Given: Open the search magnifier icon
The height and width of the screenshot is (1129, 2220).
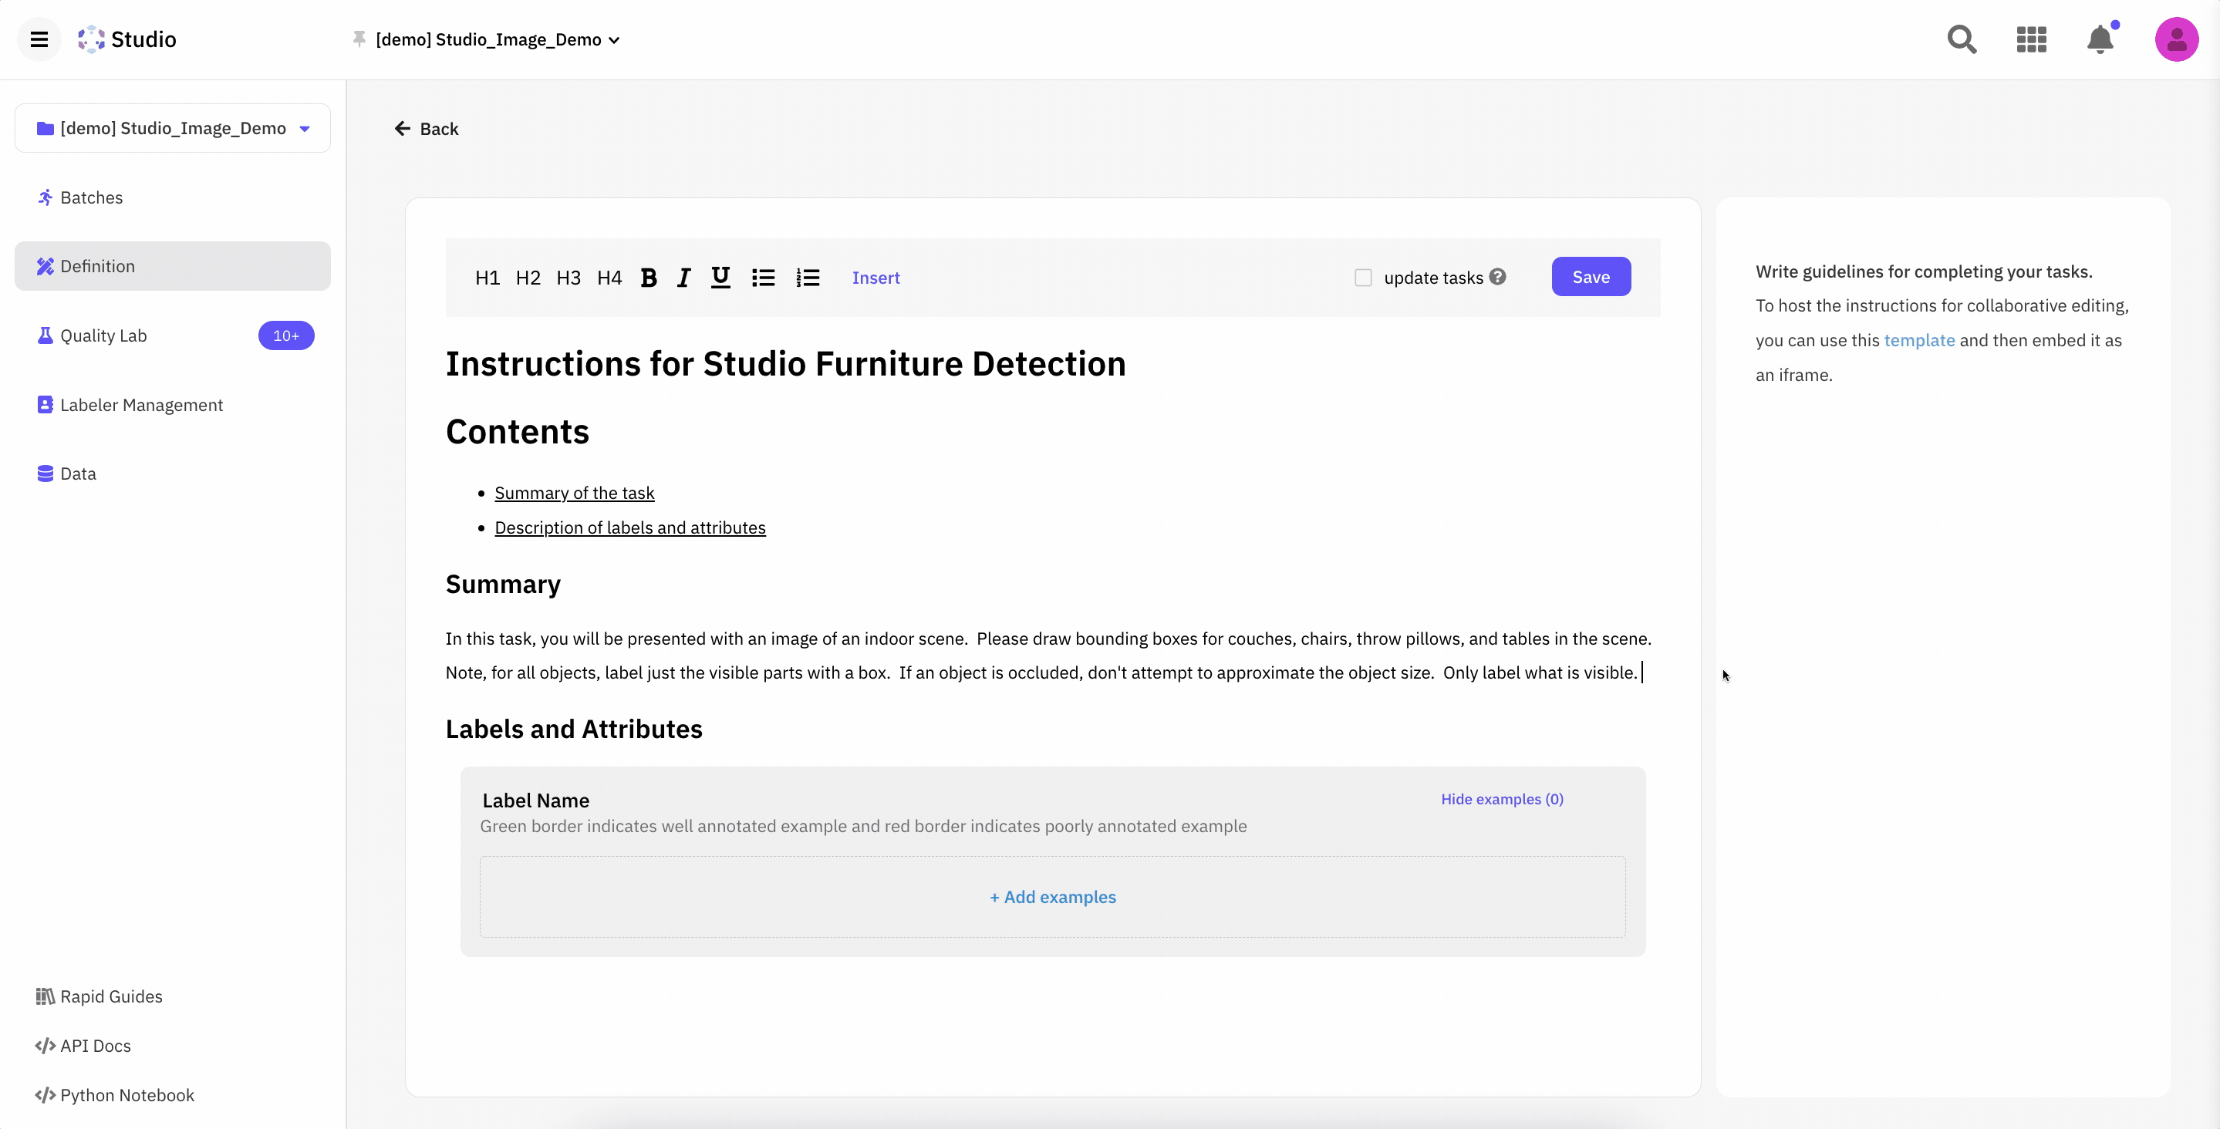Looking at the screenshot, I should (1962, 39).
